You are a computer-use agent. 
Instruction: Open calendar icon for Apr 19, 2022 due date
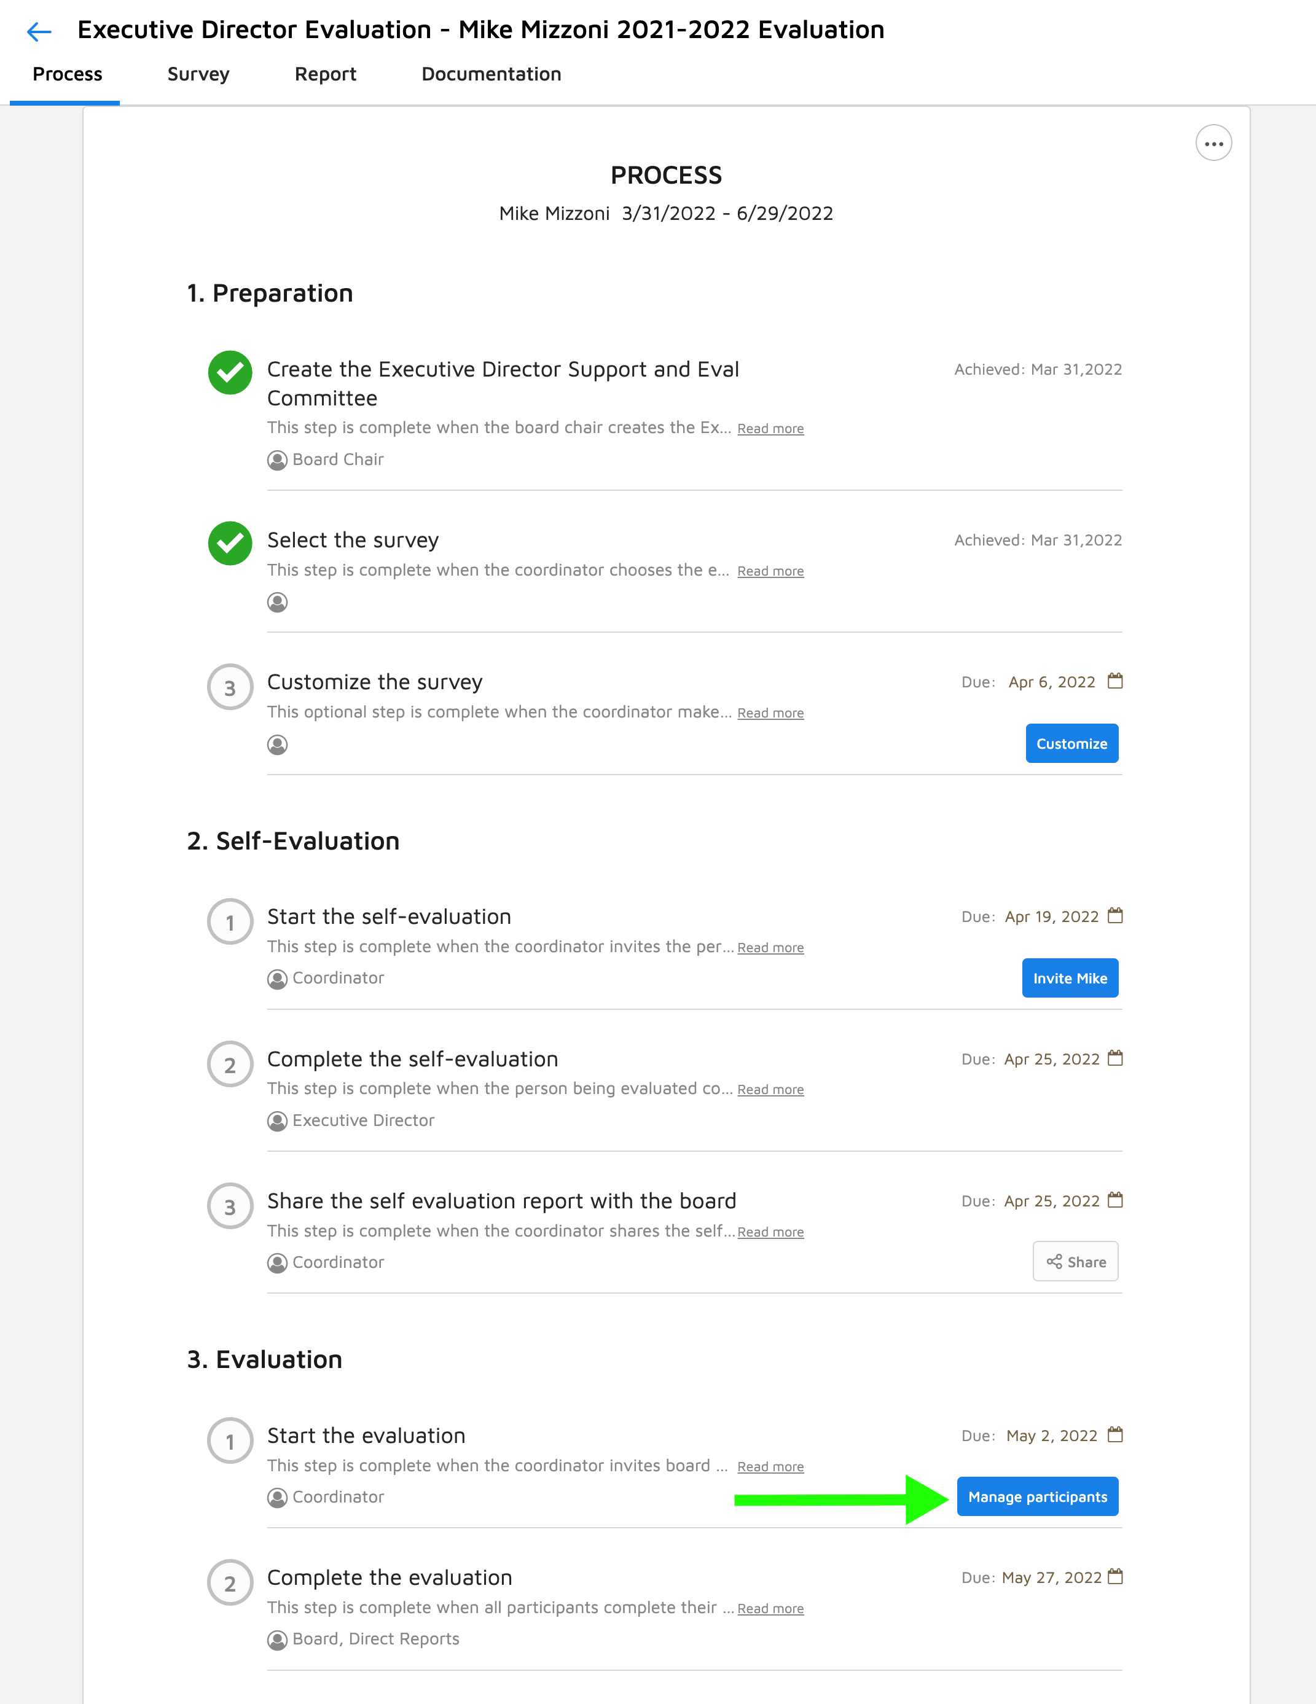coord(1115,916)
